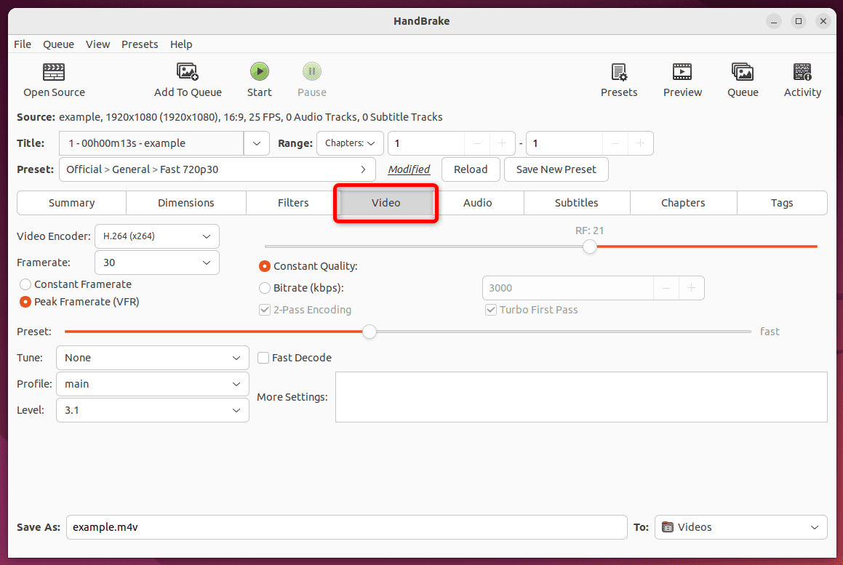Select the Constant Framerate option
This screenshot has width=843, height=565.
[25, 284]
